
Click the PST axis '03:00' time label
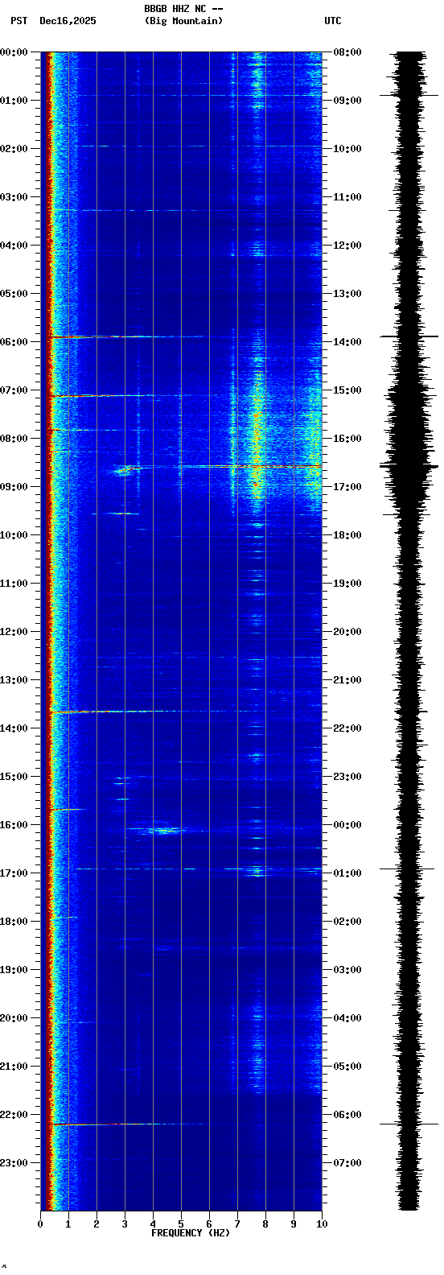[14, 197]
